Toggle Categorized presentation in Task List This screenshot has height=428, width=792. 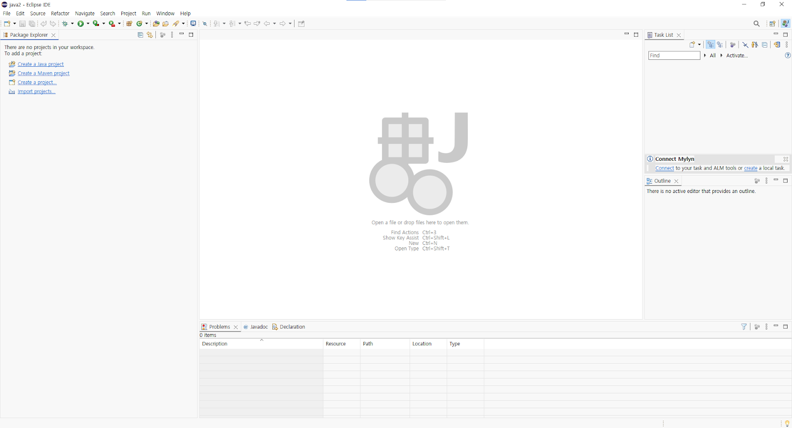(x=710, y=45)
